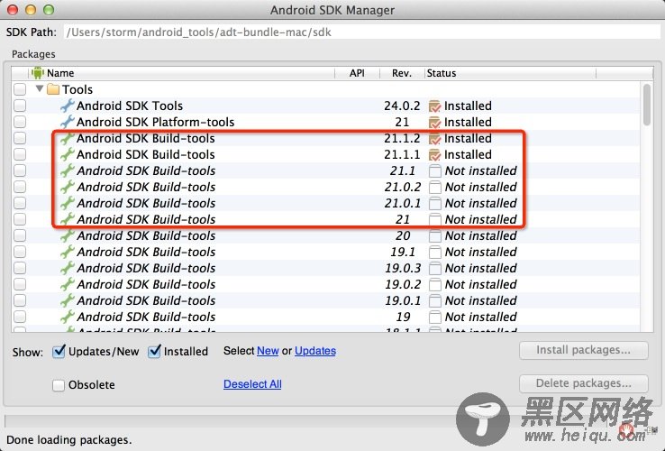
Task: Click the Delete packages button
Action: coord(584,383)
